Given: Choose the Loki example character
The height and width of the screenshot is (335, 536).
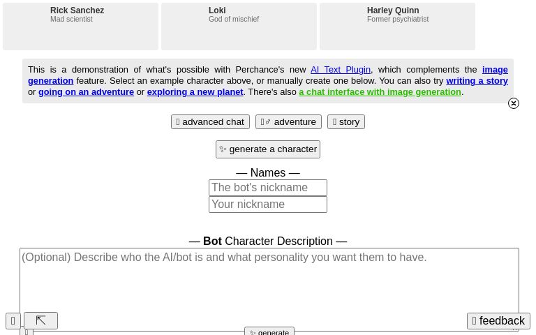Looking at the screenshot, I should click(x=239, y=27).
